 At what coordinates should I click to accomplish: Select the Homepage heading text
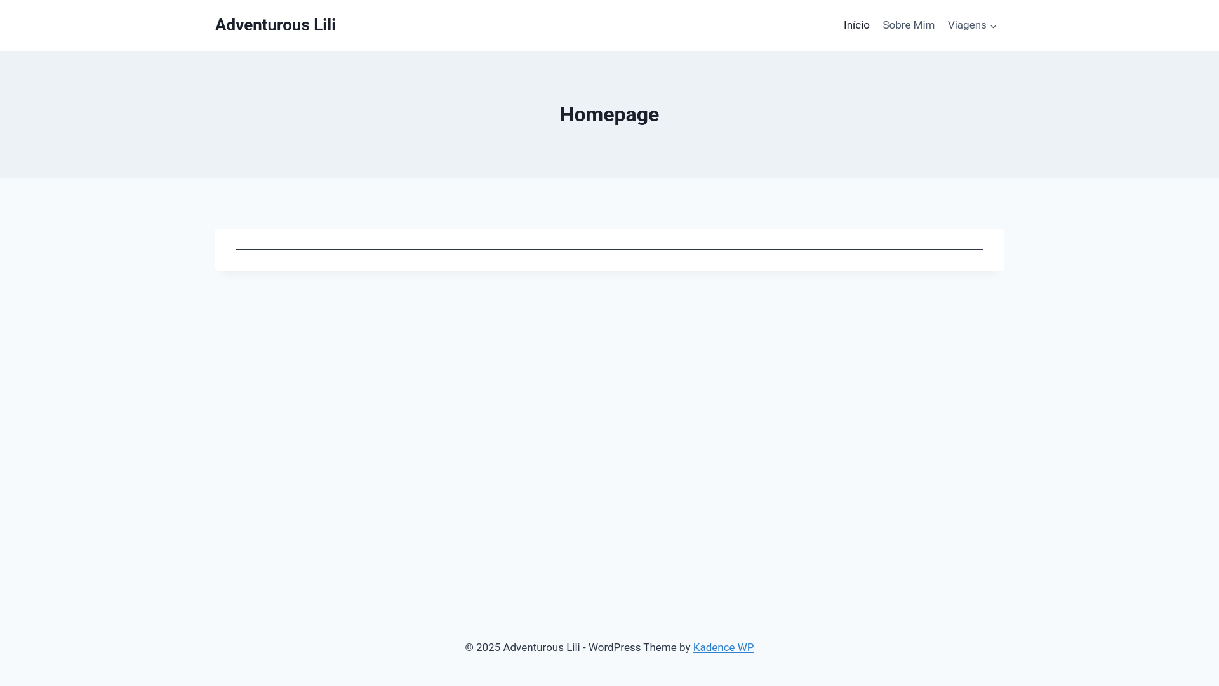point(609,114)
